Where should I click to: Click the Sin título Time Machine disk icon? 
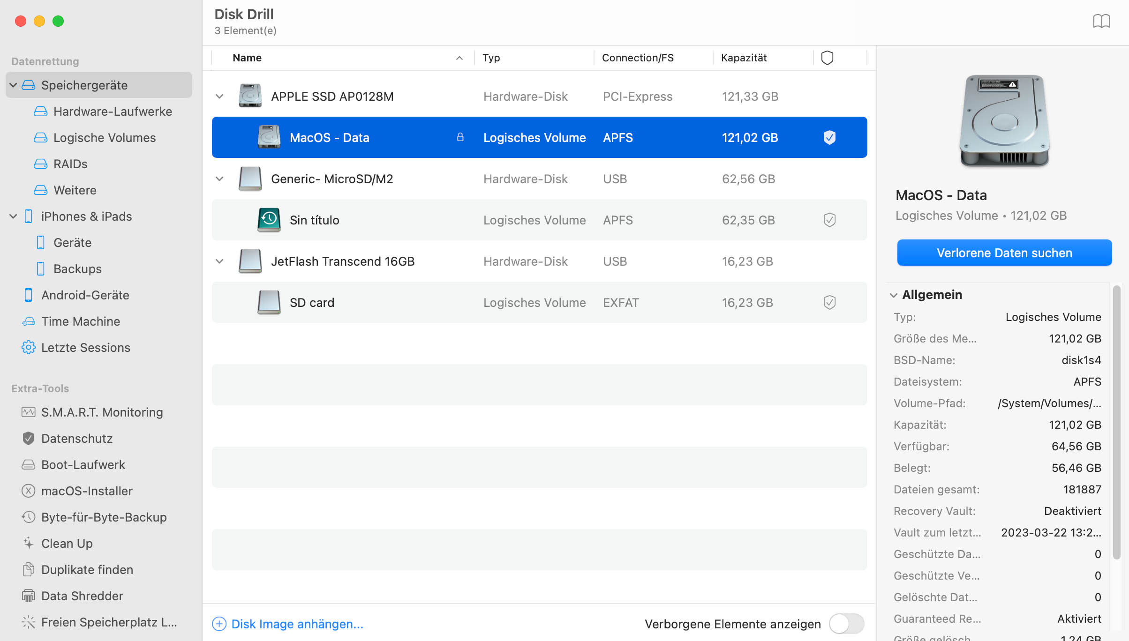(269, 220)
